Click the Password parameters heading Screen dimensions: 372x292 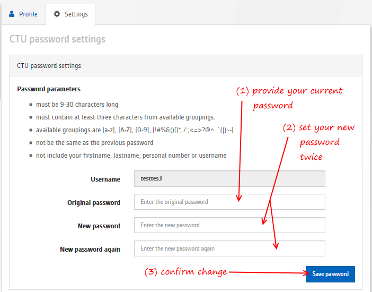coord(49,89)
